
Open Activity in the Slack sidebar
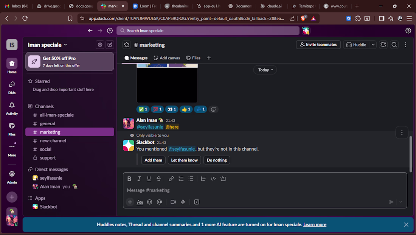tap(12, 109)
